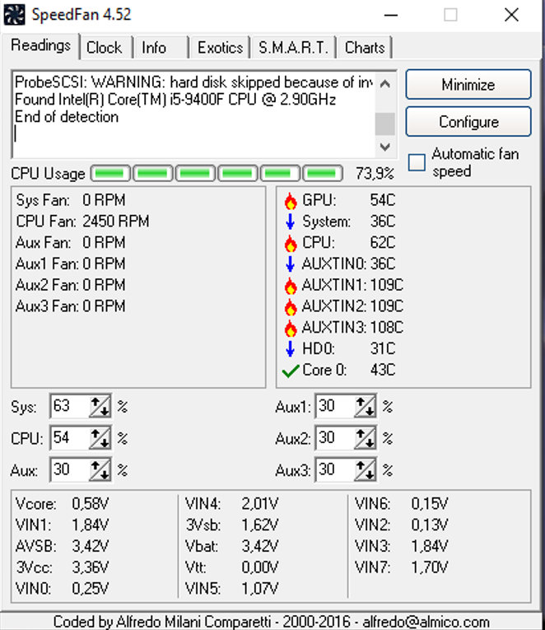Open the Clock tab
The image size is (545, 630).
(x=105, y=48)
